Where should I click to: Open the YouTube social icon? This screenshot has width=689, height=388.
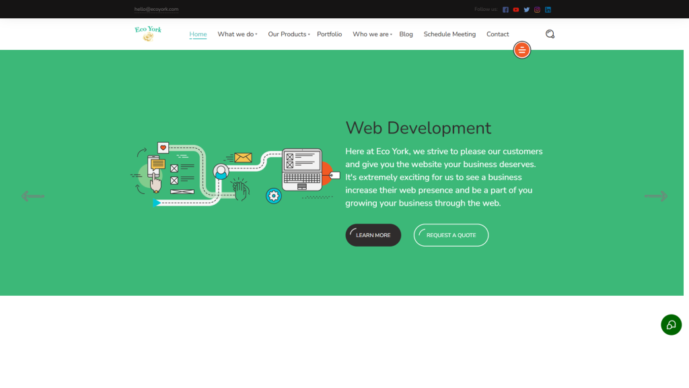pyautogui.click(x=516, y=9)
